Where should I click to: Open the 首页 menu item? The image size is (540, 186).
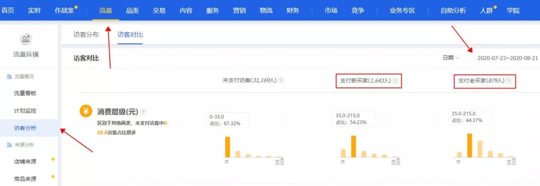7,10
